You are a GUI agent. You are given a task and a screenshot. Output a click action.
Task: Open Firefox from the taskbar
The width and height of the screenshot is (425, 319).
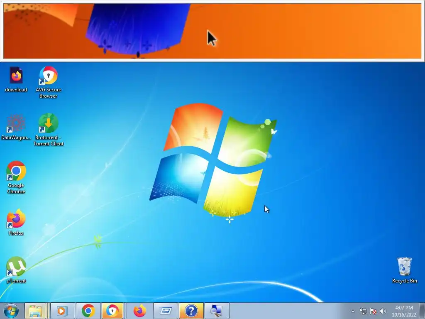coord(139,311)
